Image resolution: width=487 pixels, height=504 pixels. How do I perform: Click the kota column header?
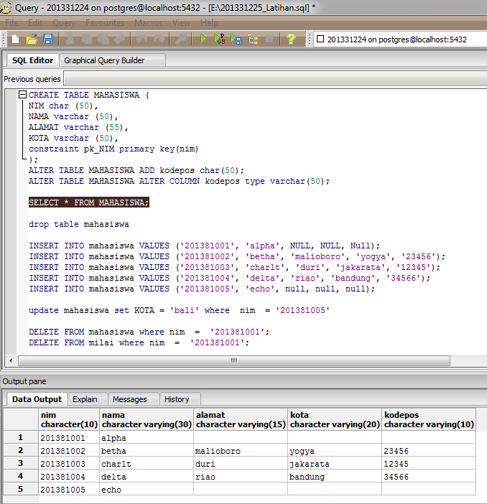click(335, 419)
